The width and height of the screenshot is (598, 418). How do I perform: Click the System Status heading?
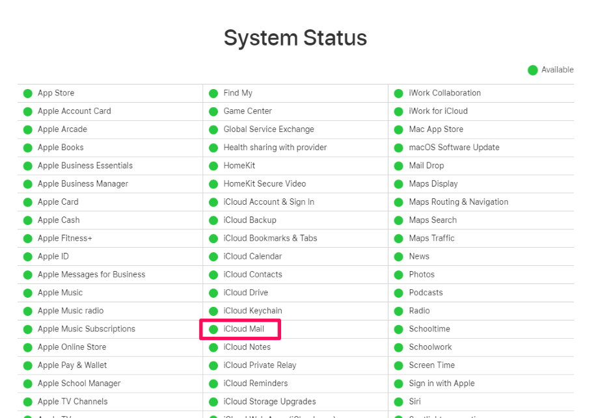pyautogui.click(x=295, y=38)
